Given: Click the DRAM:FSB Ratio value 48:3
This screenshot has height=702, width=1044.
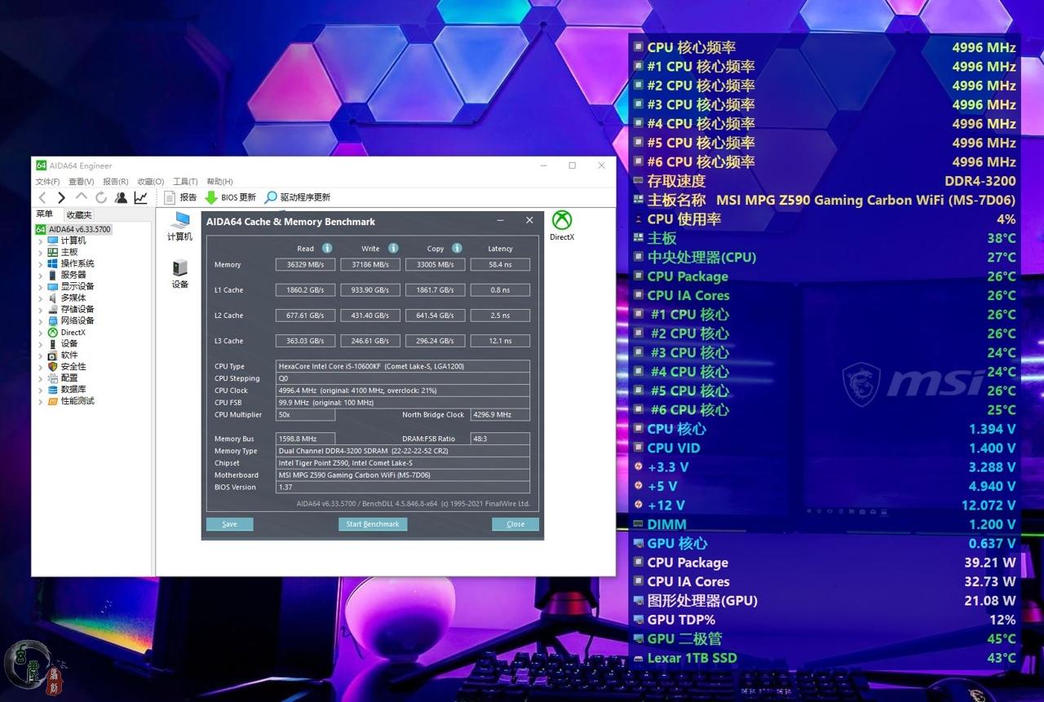Looking at the screenshot, I should (500, 439).
